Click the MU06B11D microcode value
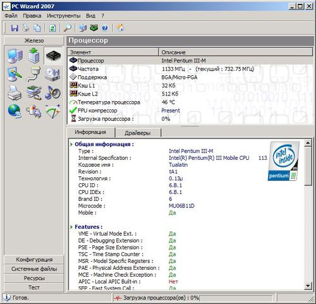 pos(181,206)
